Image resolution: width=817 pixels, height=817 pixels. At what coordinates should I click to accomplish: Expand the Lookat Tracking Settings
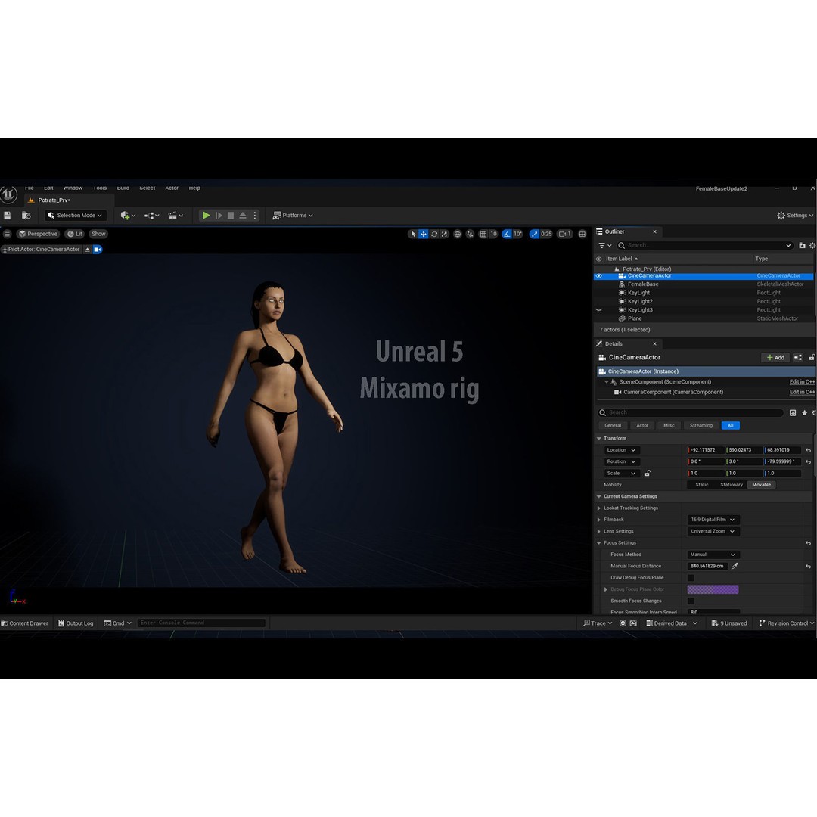click(x=599, y=508)
